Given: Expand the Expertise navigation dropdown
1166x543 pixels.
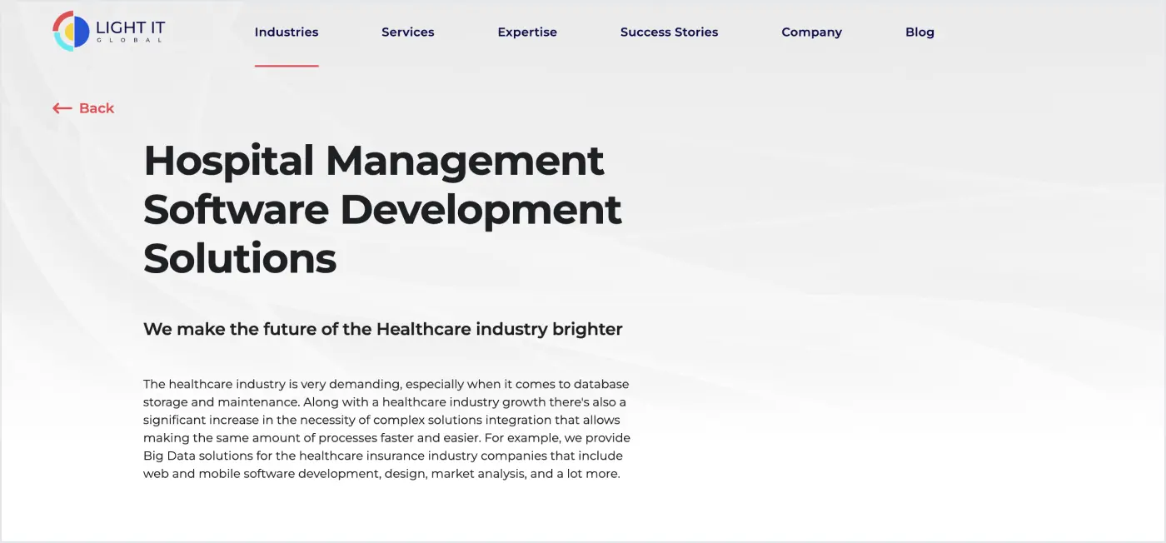Looking at the screenshot, I should 527,32.
